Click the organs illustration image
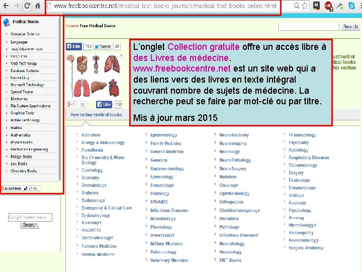The image size is (362, 272). click(x=94, y=76)
